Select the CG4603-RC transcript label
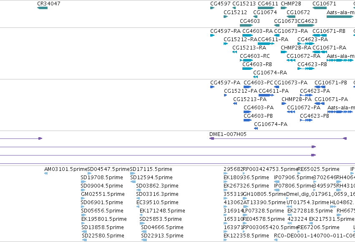This screenshot has height=242, width=355. click(255, 56)
